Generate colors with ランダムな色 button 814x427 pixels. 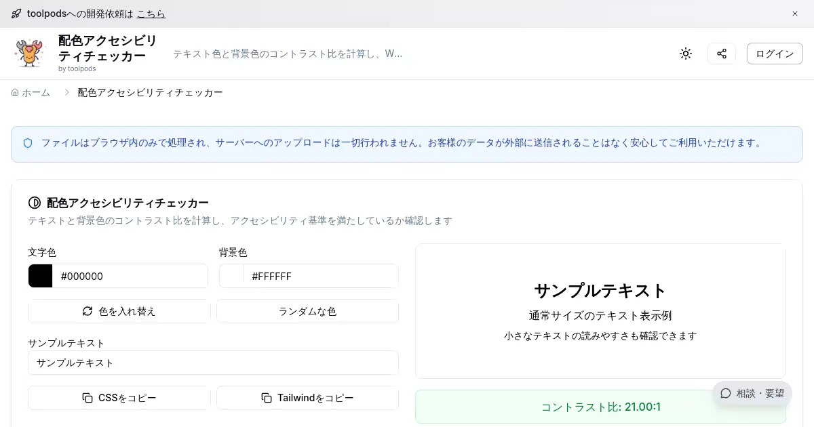point(307,311)
